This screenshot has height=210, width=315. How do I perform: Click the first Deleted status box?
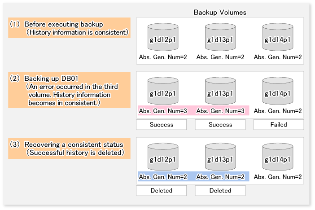coord(162,190)
